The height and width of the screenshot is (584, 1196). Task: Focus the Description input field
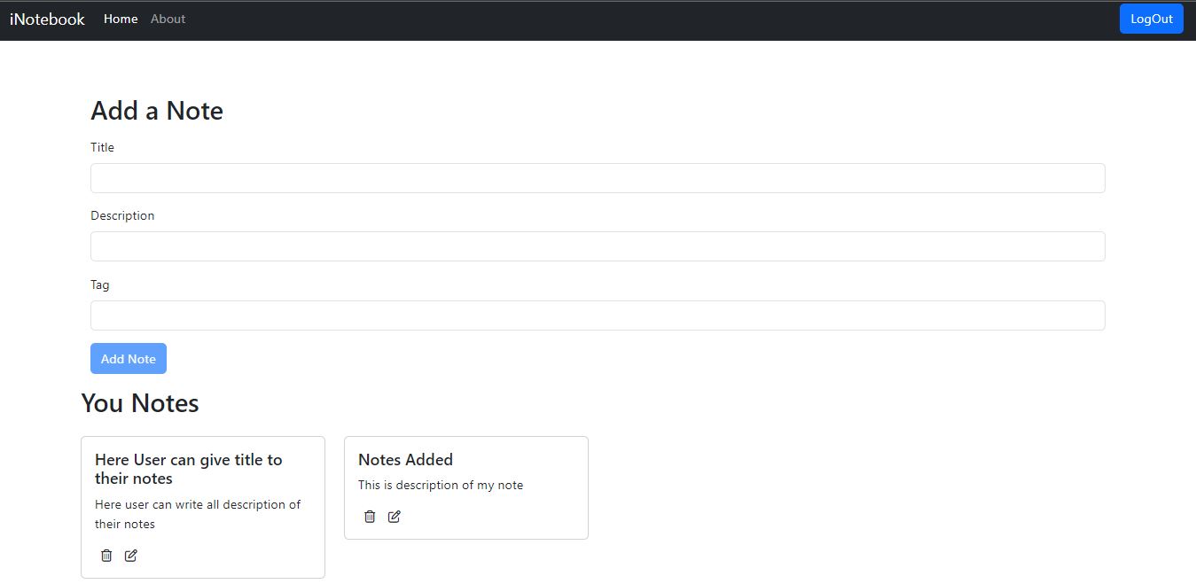click(598, 246)
